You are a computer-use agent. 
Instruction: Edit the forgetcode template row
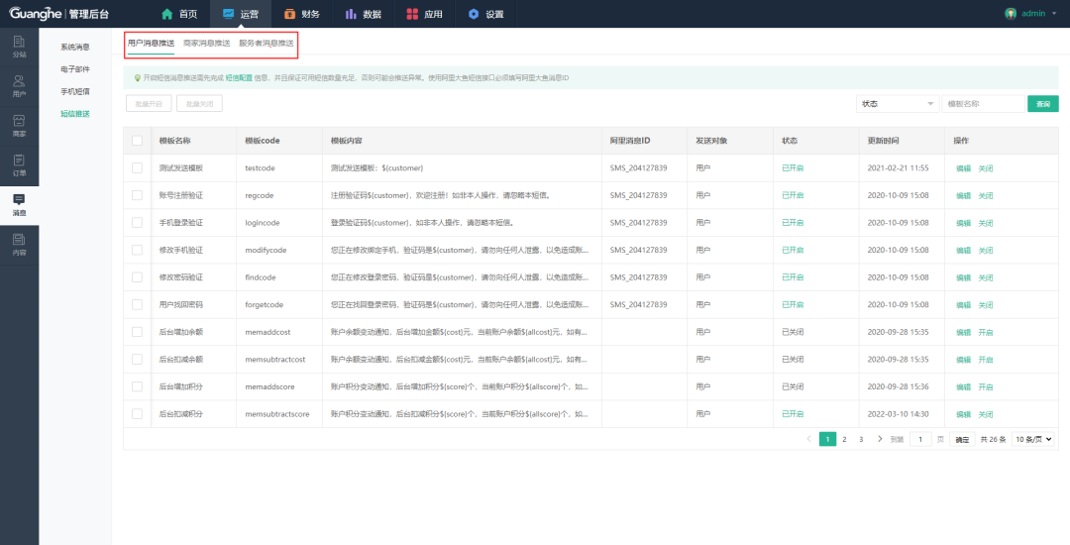click(x=963, y=305)
